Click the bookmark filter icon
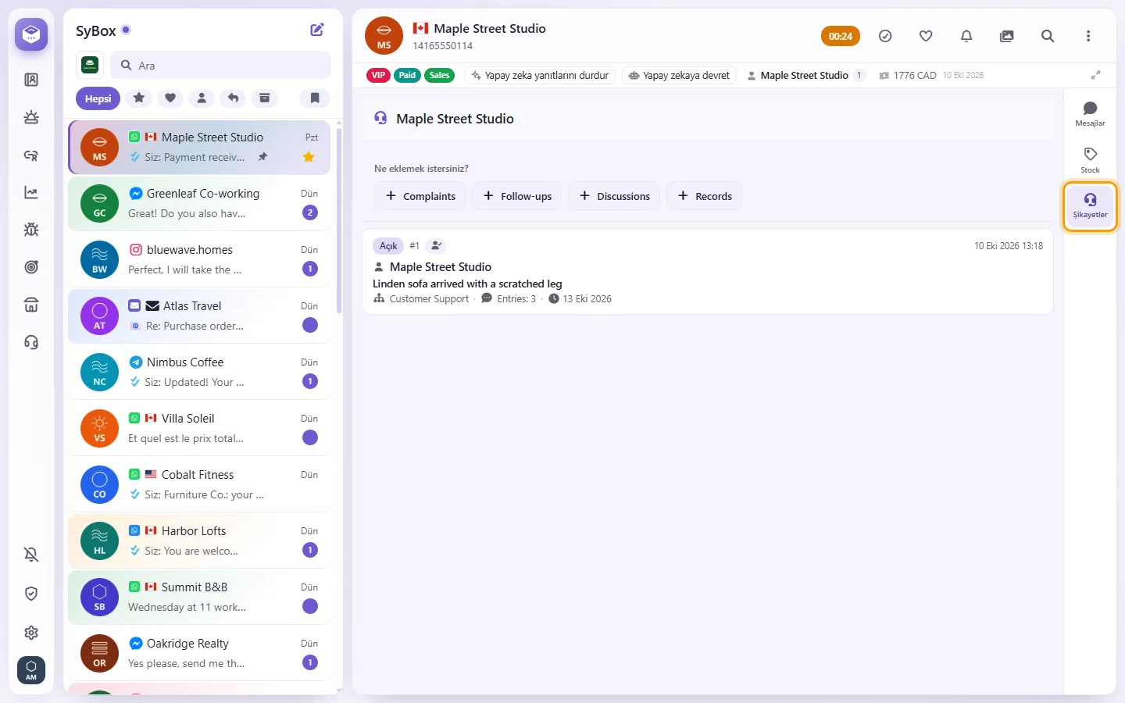This screenshot has height=703, width=1125. click(315, 98)
